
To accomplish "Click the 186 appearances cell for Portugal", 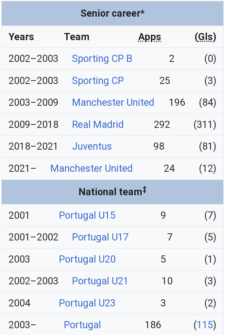I will pyautogui.click(x=153, y=325).
